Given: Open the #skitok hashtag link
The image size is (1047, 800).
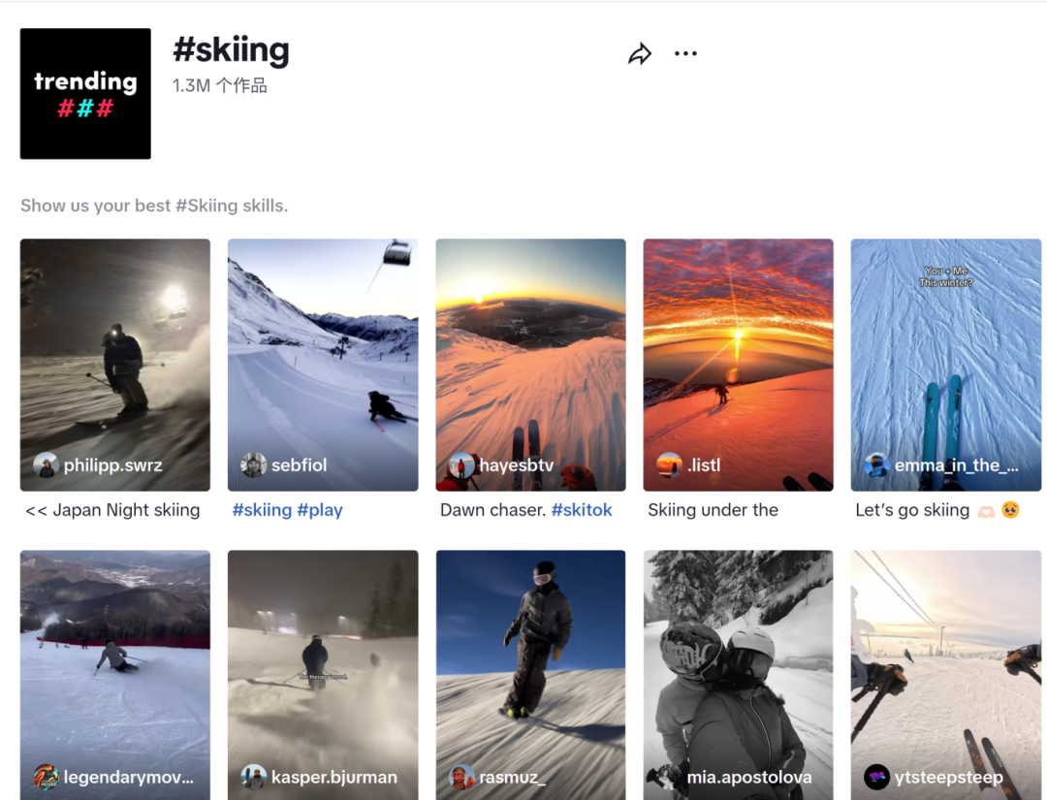Looking at the screenshot, I should pyautogui.click(x=582, y=510).
